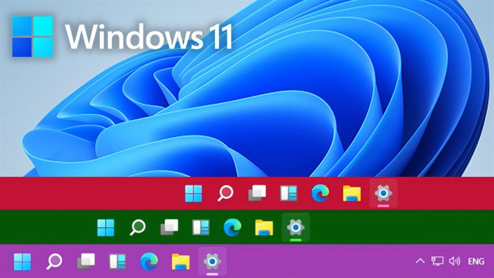Screen dimensions: 494x278
Task: Open Widgets on the green taskbar
Action: (201, 227)
